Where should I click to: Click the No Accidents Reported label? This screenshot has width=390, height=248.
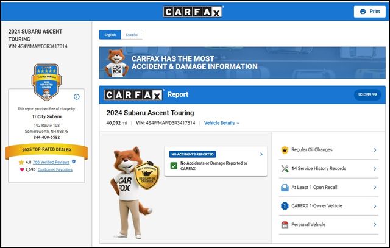click(193, 154)
